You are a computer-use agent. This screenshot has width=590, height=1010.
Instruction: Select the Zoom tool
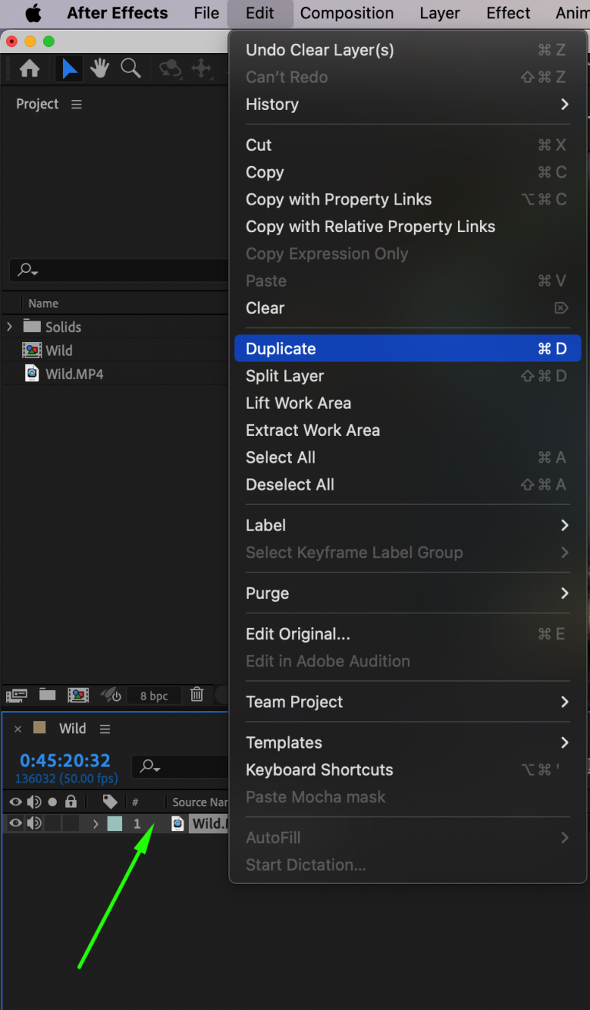[x=131, y=68]
